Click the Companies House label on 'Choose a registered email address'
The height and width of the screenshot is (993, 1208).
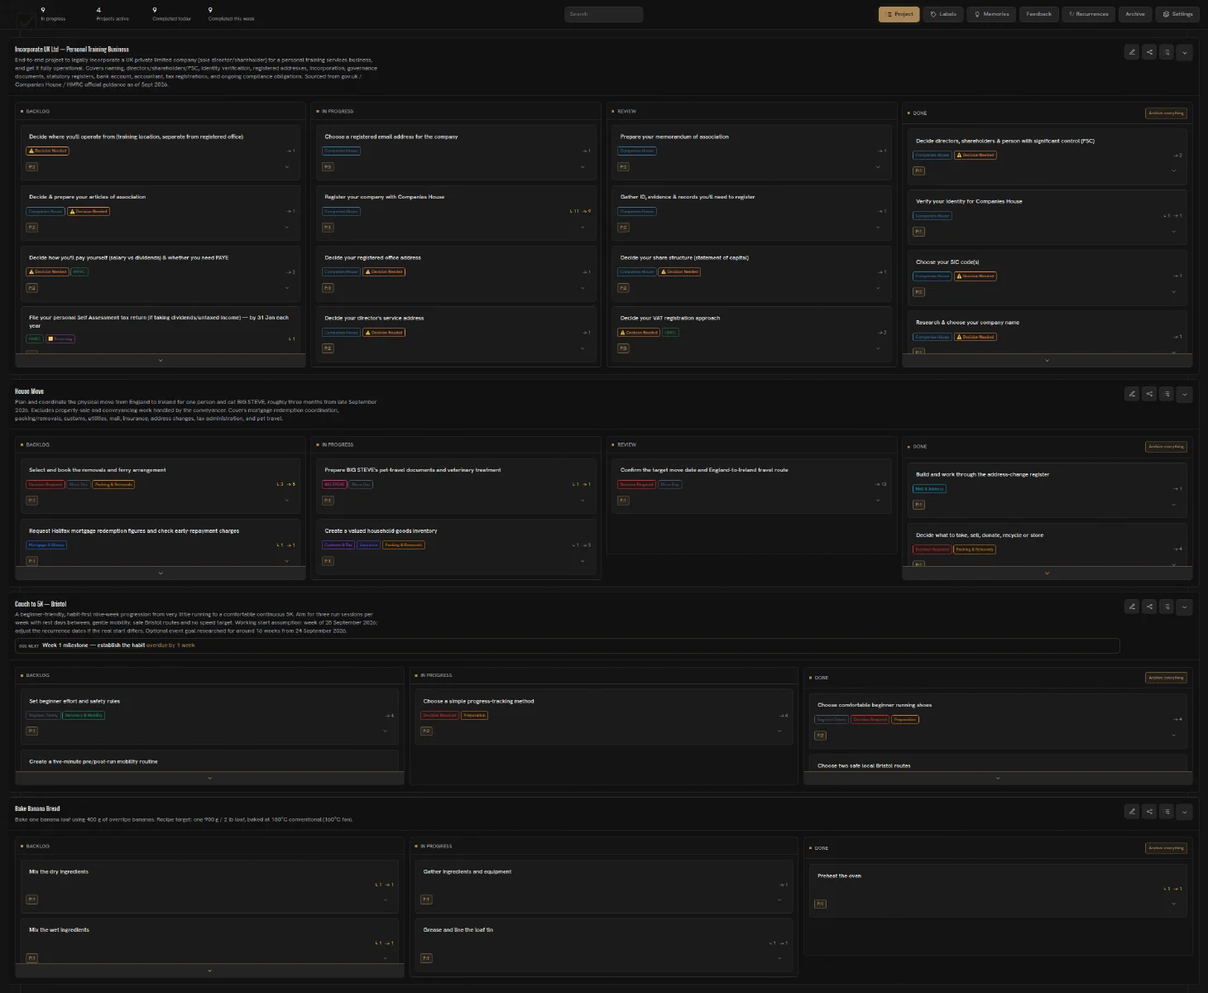pyautogui.click(x=341, y=151)
